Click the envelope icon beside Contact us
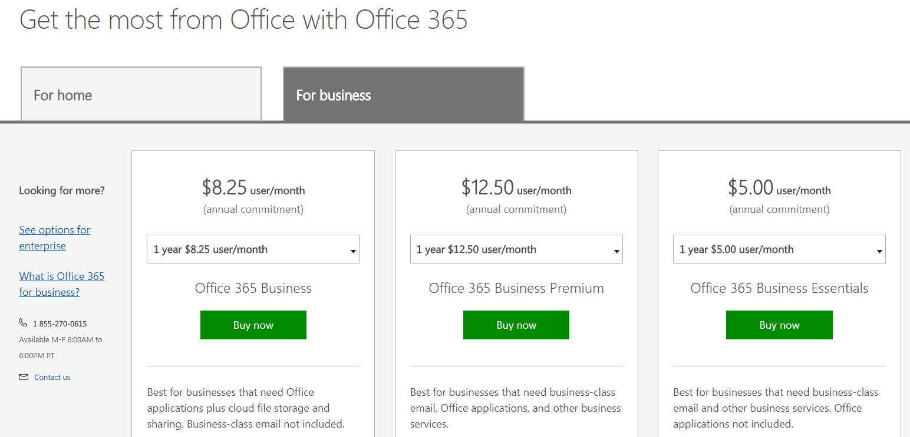This screenshot has width=910, height=437. pos(24,377)
